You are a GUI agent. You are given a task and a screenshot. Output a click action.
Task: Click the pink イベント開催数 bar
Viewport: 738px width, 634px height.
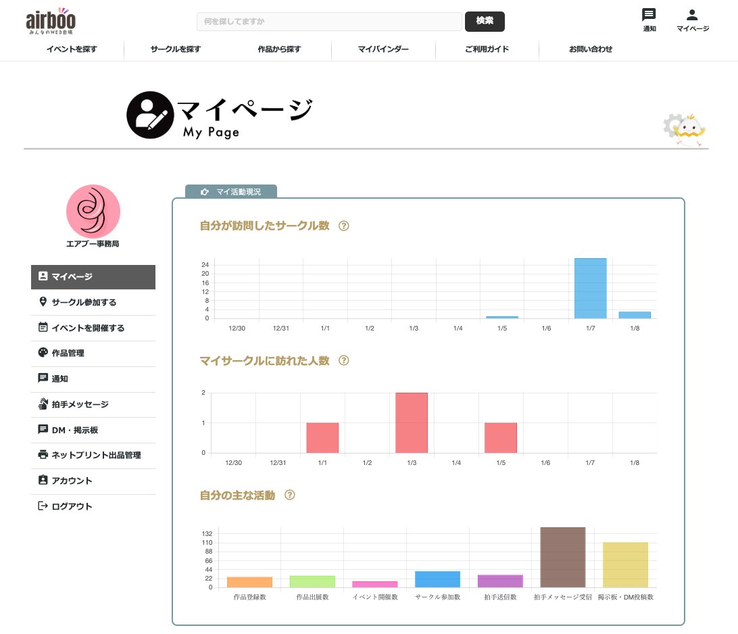(x=375, y=584)
